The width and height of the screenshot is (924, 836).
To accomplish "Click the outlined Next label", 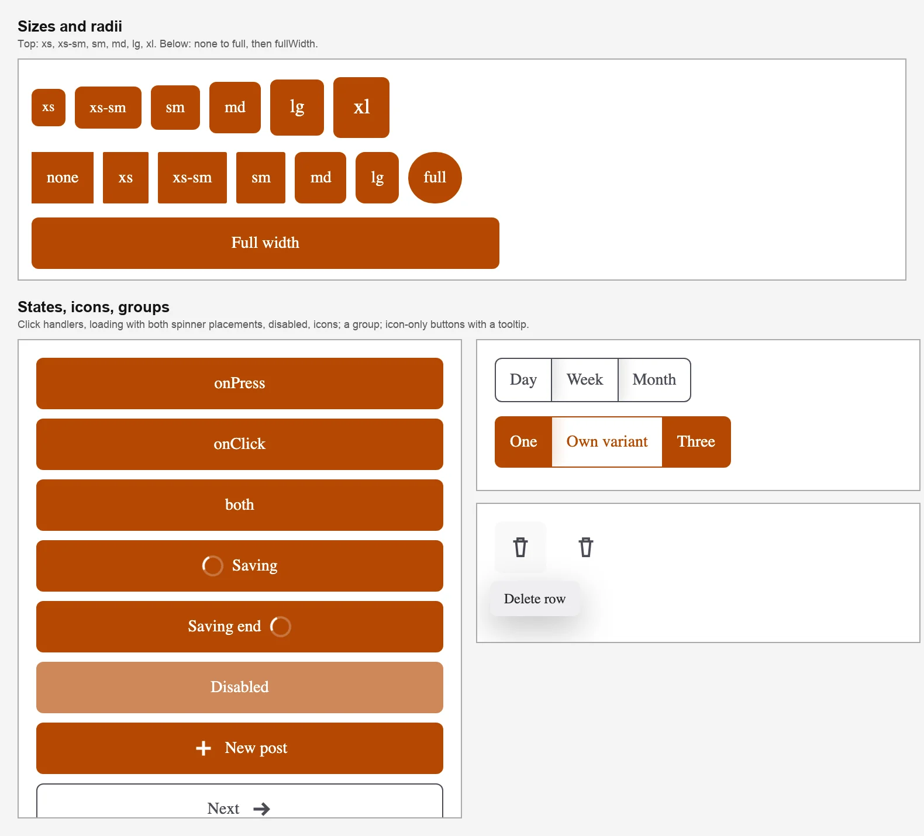I will 223,809.
